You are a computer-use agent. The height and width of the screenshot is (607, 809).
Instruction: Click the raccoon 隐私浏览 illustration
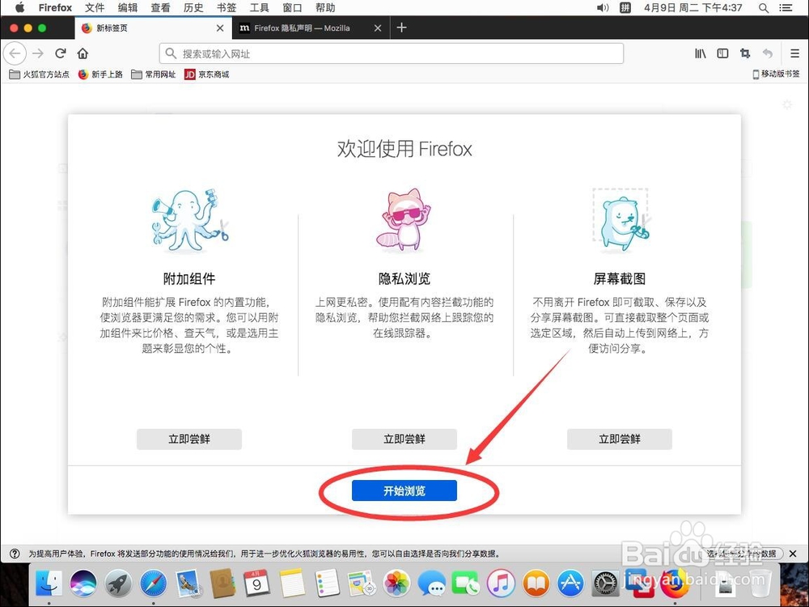pyautogui.click(x=404, y=220)
